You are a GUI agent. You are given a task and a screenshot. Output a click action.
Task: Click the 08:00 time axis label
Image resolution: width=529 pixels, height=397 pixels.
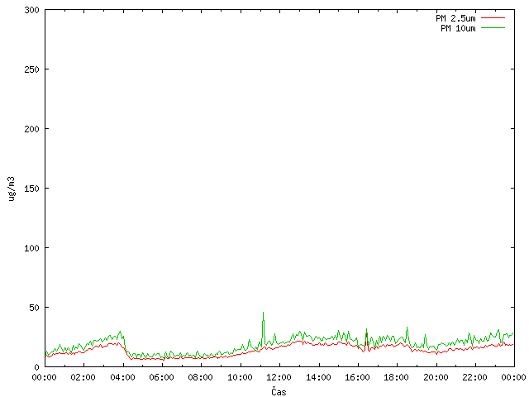click(x=201, y=377)
